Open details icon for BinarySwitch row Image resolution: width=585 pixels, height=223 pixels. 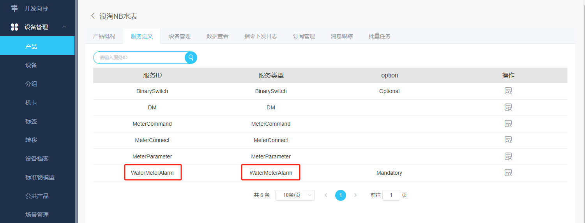pos(508,91)
